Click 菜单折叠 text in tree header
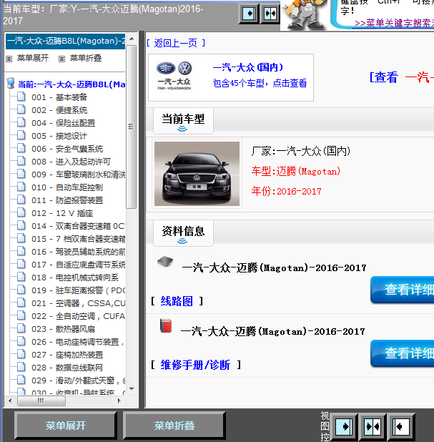Image resolution: width=434 pixels, height=442 pixels. click(86, 58)
